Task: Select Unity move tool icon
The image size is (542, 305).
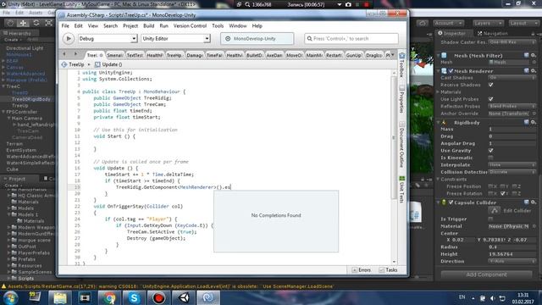Action: 23,23
